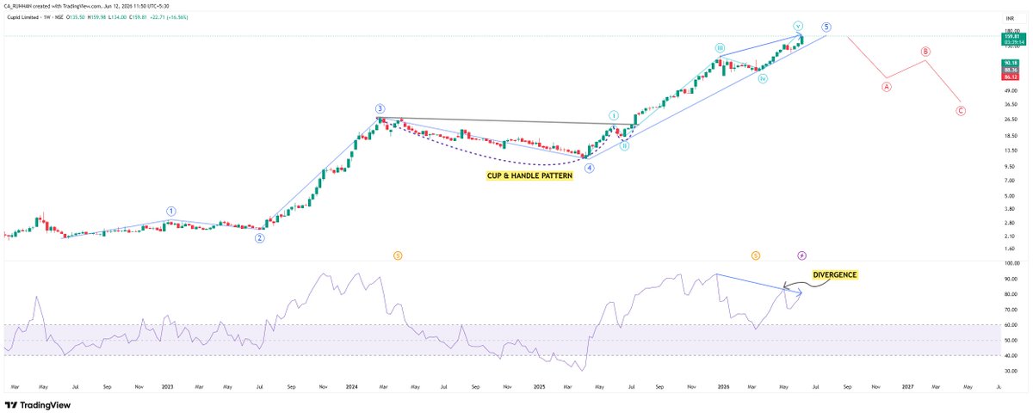Viewport: 1033px width, 418px height.
Task: Select the blue circled wave 3 label
Action: pyautogui.click(x=380, y=108)
